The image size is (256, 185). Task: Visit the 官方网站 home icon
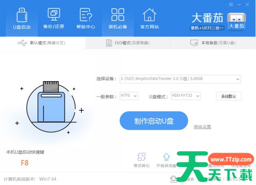coord(150,18)
